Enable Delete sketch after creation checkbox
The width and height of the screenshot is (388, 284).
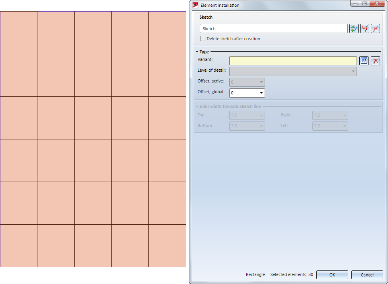coord(203,39)
